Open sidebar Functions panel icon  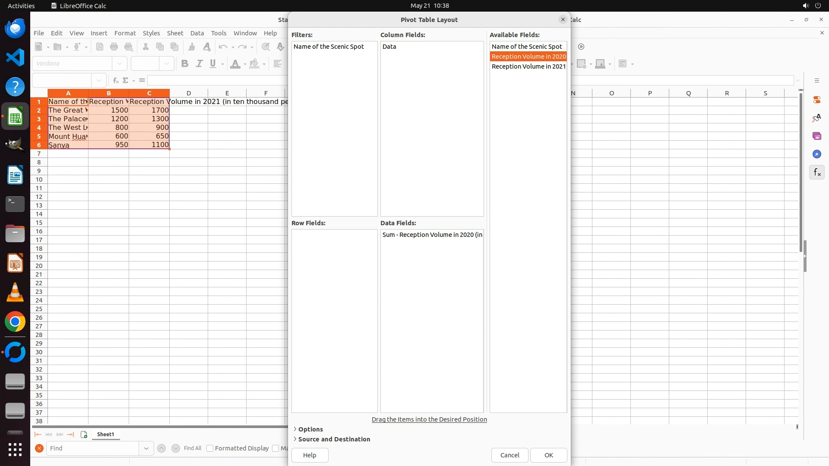click(817, 173)
